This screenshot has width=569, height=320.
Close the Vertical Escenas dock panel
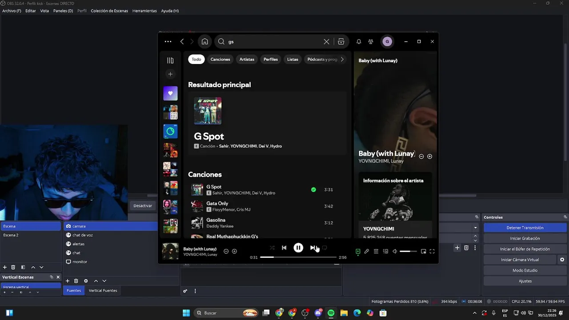58,277
